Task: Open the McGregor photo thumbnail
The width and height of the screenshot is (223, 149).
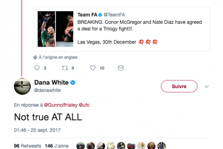Action: tap(46, 29)
